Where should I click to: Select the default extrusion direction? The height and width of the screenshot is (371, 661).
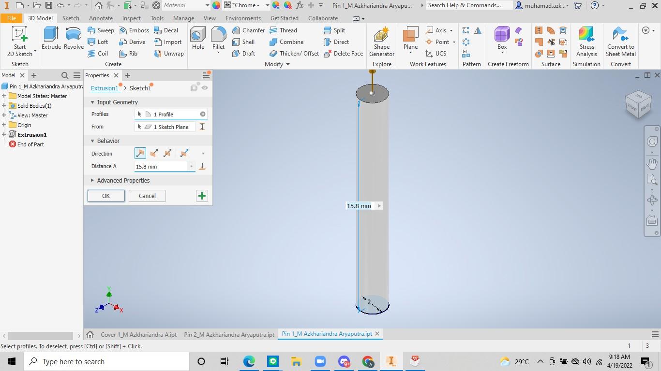click(140, 154)
